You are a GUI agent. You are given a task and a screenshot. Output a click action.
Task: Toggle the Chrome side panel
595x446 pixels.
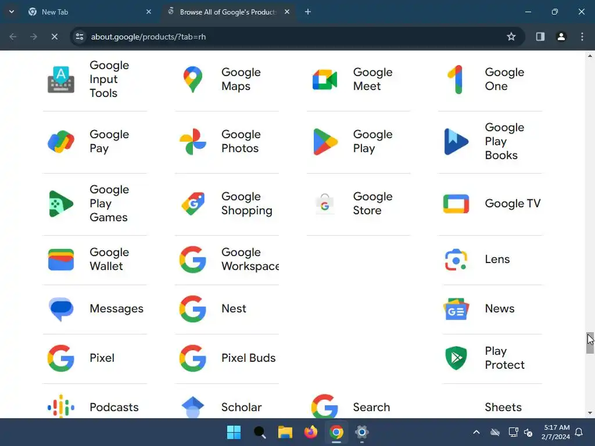tap(540, 37)
